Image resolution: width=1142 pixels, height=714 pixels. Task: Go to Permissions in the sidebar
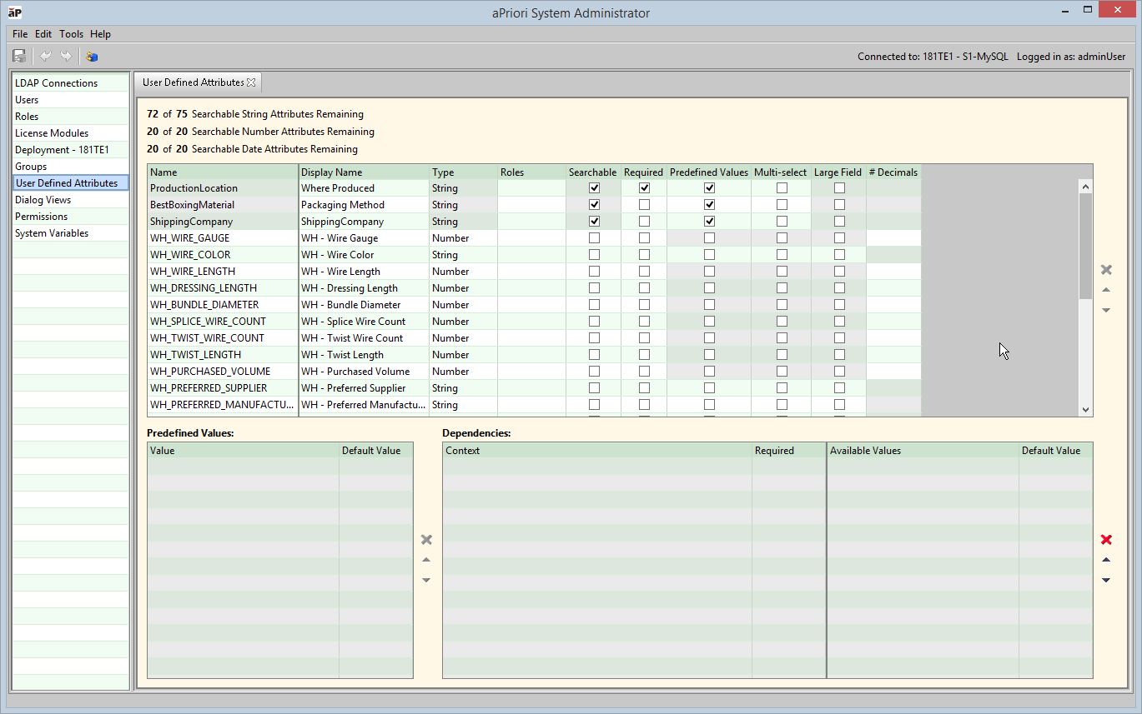[71, 217]
